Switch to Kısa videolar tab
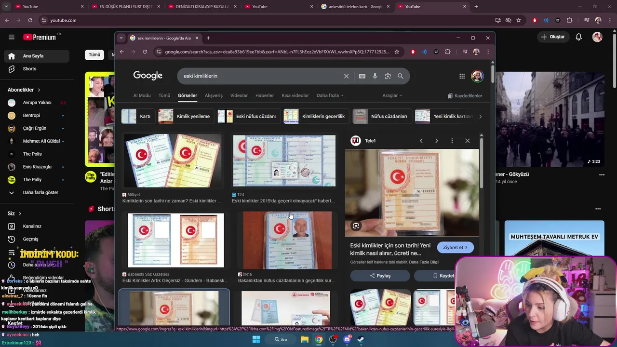 pyautogui.click(x=295, y=95)
